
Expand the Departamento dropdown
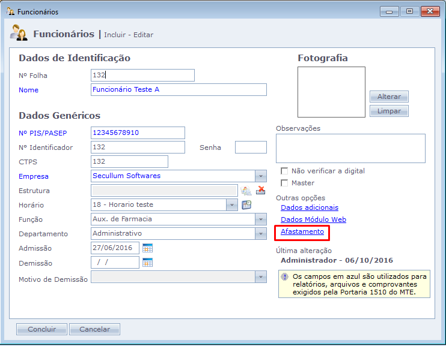pos(260,234)
